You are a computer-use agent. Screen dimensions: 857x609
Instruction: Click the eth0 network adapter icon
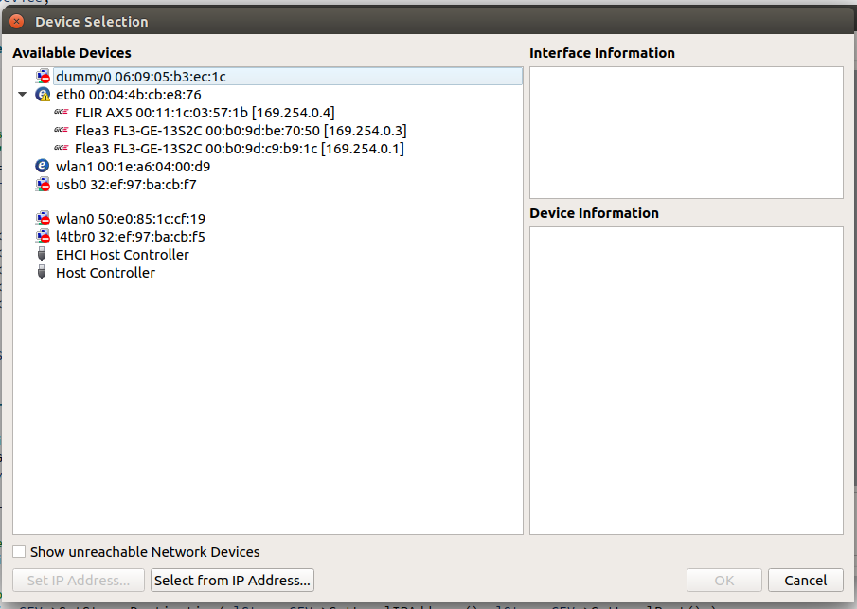[43, 95]
